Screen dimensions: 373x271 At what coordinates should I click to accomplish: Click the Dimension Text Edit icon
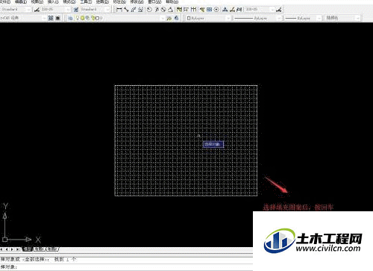(x=232, y=10)
